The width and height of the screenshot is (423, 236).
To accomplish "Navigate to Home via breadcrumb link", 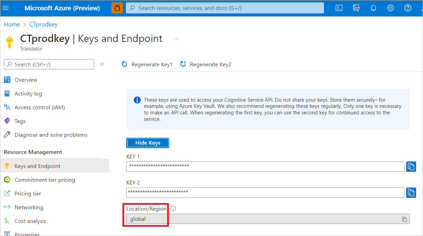I will coord(12,24).
